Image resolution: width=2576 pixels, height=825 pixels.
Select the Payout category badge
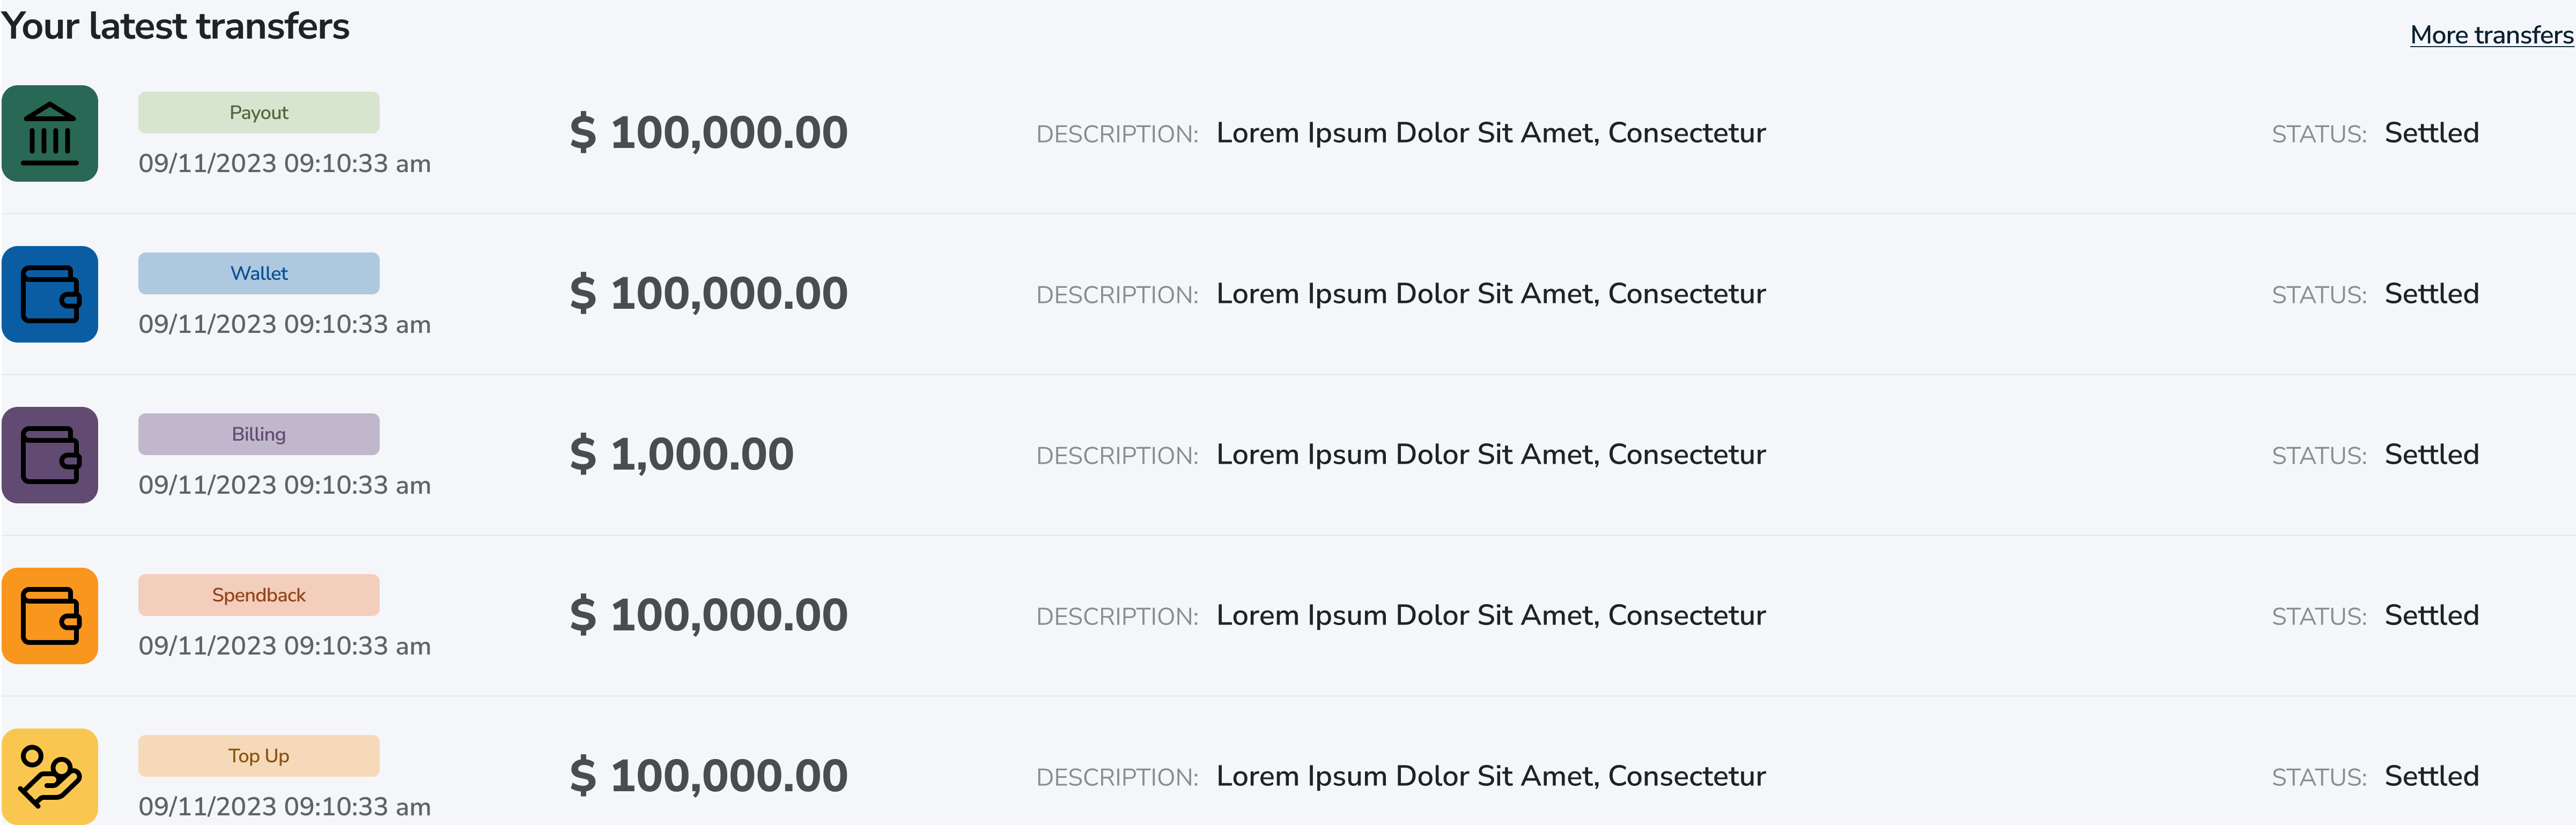(x=258, y=112)
